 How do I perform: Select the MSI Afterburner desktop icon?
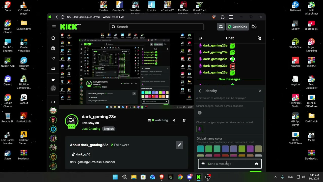311,8
